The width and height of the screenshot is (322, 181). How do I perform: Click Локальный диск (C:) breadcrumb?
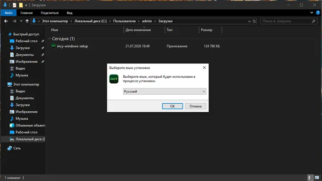(90, 21)
